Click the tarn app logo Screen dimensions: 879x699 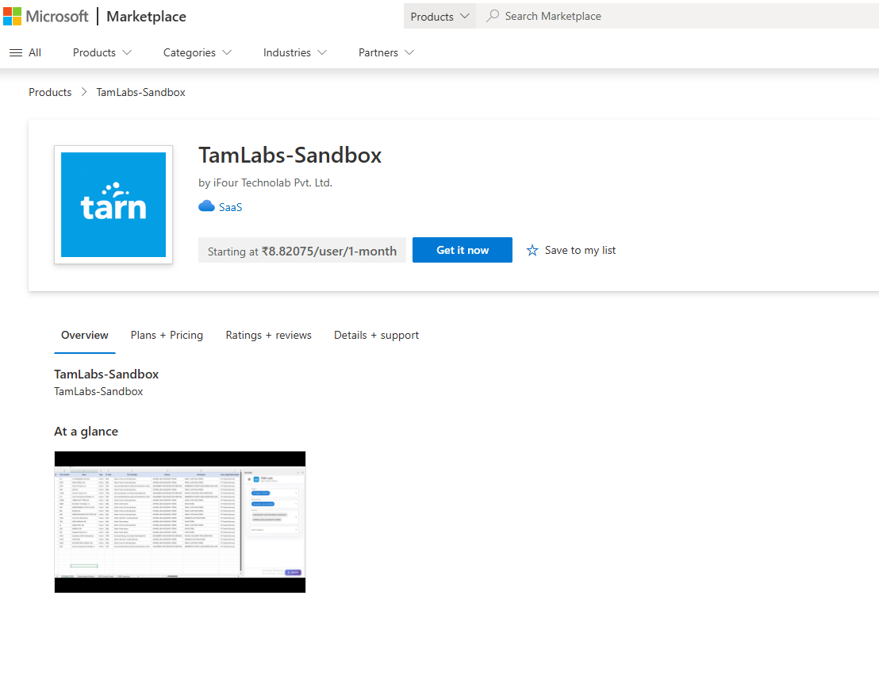(113, 205)
